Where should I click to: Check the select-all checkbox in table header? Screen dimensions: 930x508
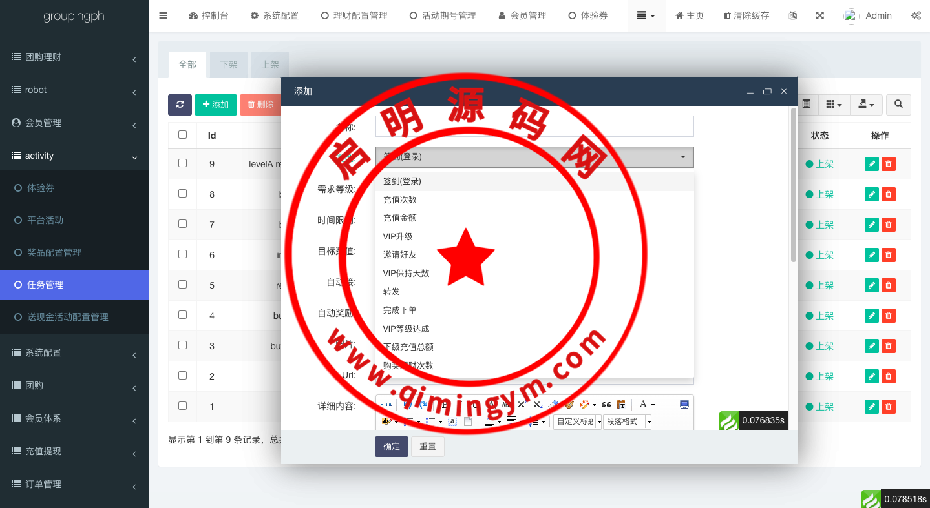182,135
